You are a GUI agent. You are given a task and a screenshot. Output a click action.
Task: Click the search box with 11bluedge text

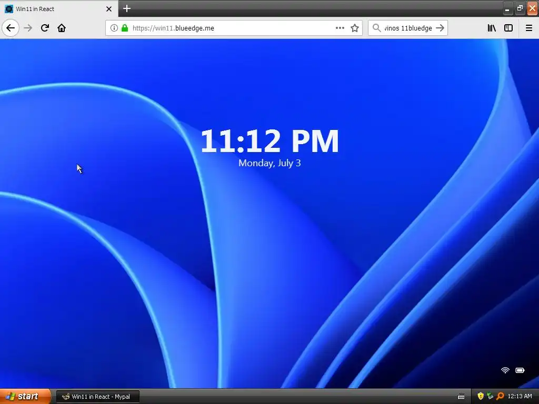click(x=408, y=28)
